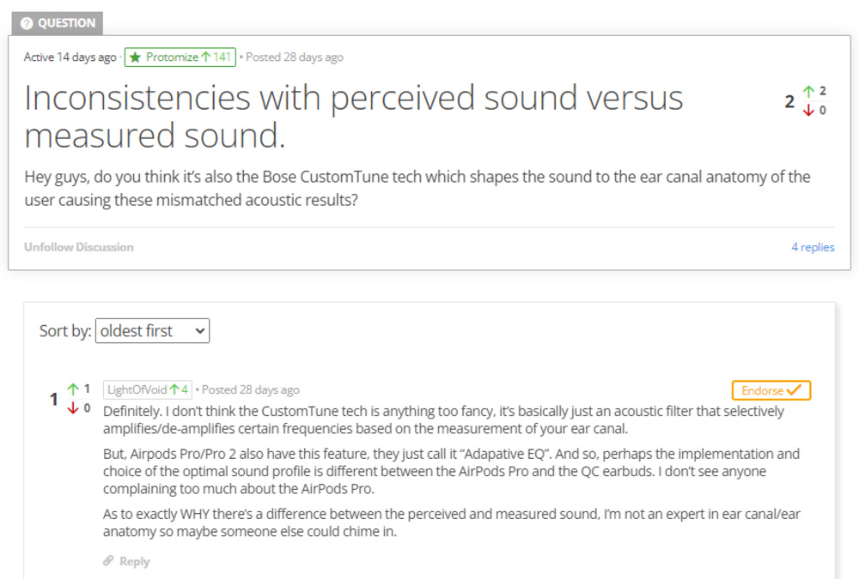Upvote the question with green arrow

808,92
